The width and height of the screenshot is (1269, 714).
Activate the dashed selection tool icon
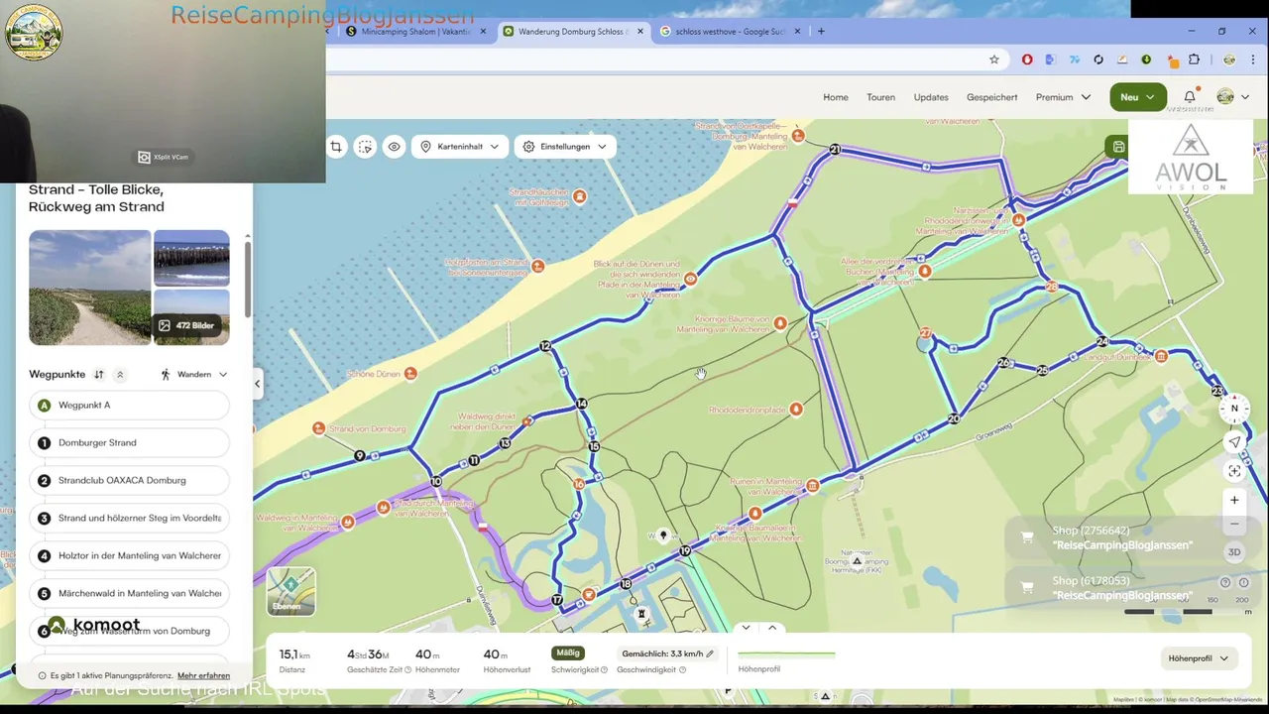point(365,147)
